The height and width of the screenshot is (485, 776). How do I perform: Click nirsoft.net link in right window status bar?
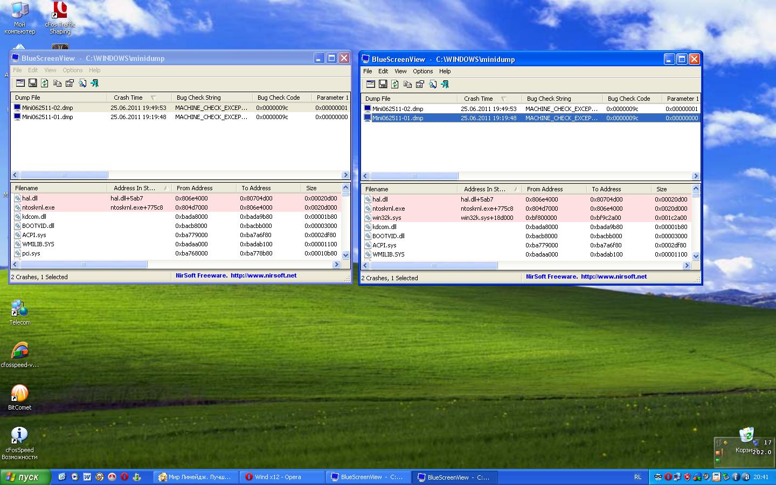click(613, 276)
